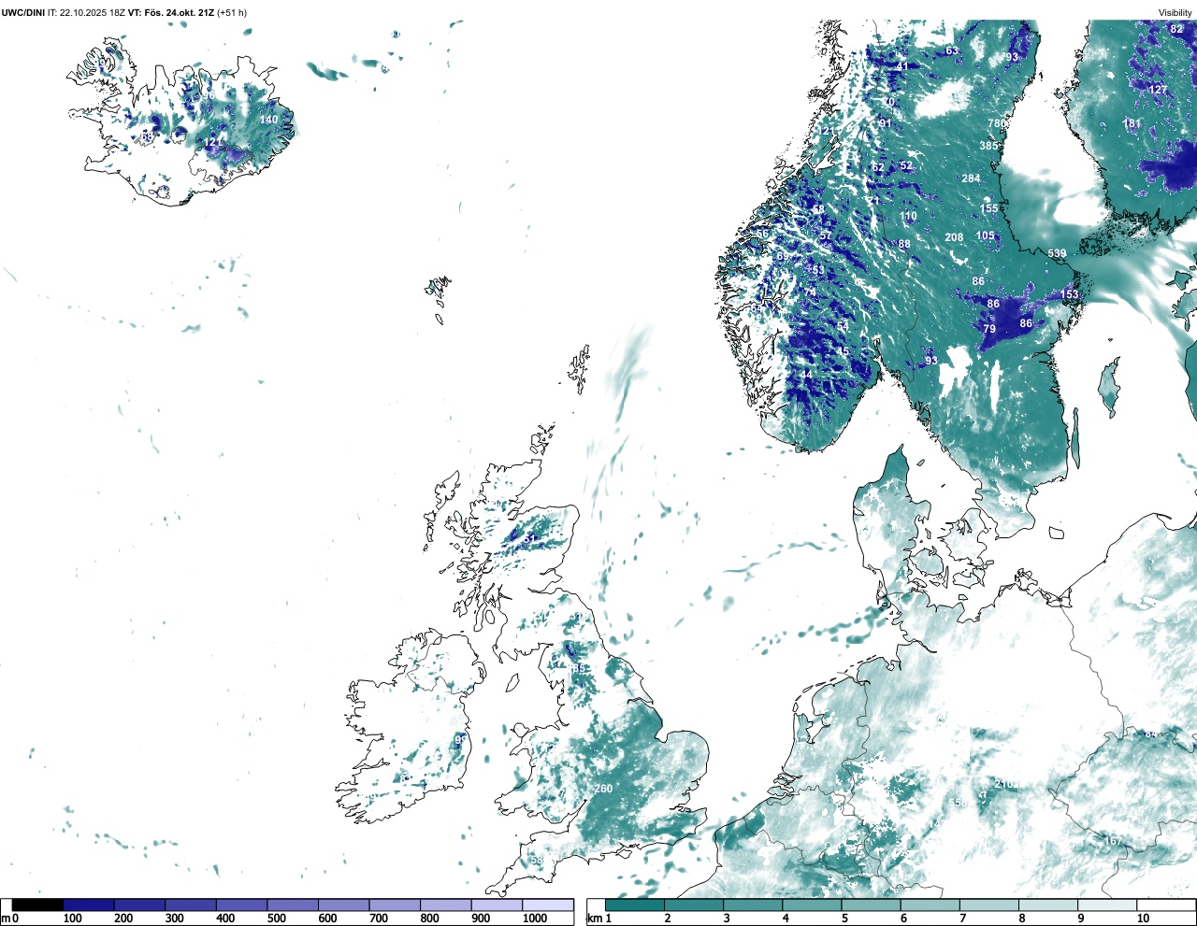Click the 300–400 m legend swatch
This screenshot has width=1197, height=926.
(191, 905)
